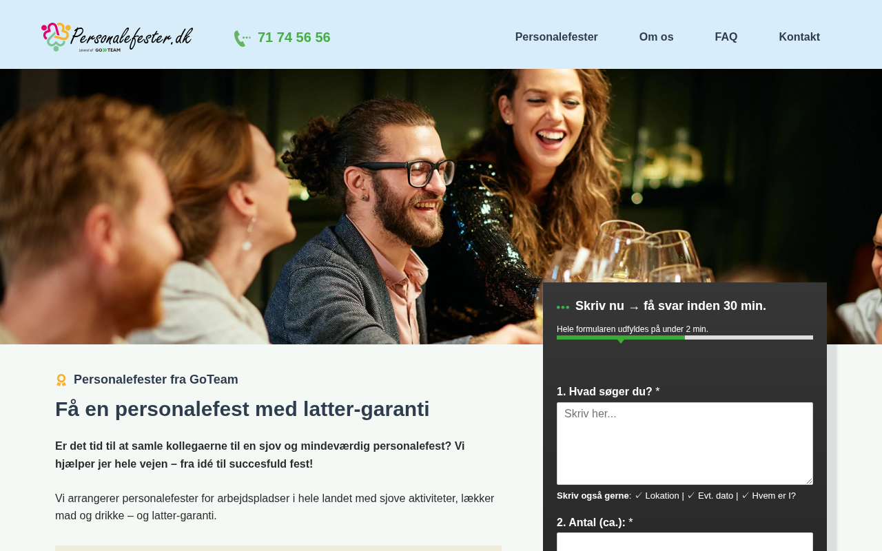The image size is (882, 551).
Task: Focus the Antal (ca.) input field
Action: (x=685, y=542)
